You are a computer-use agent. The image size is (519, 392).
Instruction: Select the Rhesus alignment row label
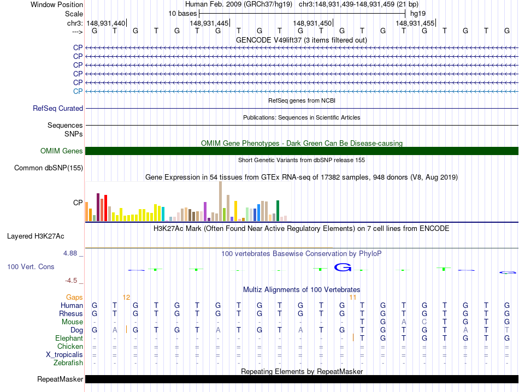71,313
